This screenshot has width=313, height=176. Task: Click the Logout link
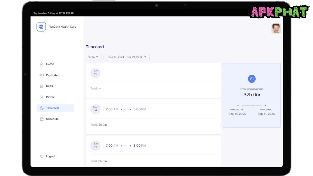[50, 156]
